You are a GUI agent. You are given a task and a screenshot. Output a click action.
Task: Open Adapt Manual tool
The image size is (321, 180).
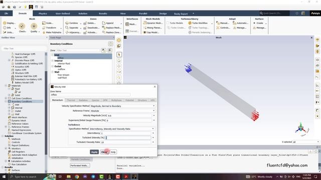[223, 23]
